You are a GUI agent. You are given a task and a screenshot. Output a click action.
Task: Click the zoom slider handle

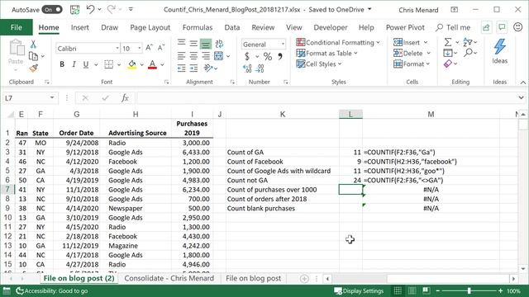tap(469, 290)
